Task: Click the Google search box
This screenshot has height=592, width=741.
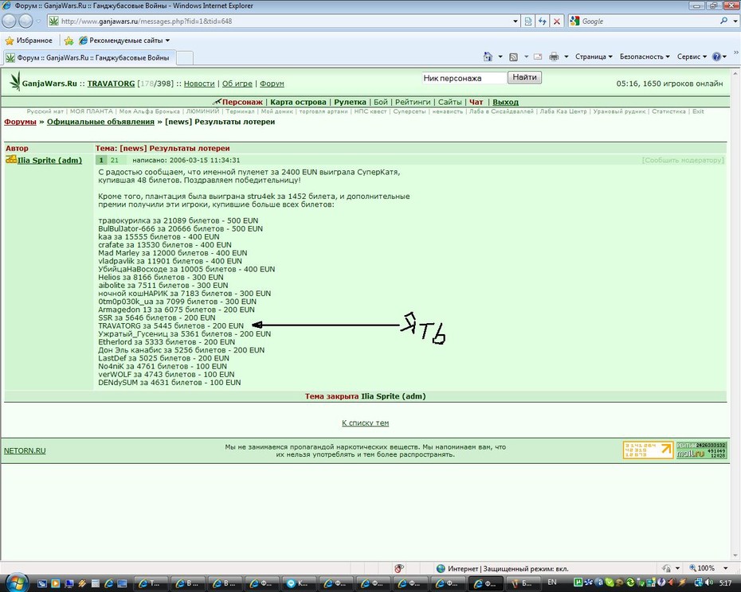Action: click(x=649, y=21)
